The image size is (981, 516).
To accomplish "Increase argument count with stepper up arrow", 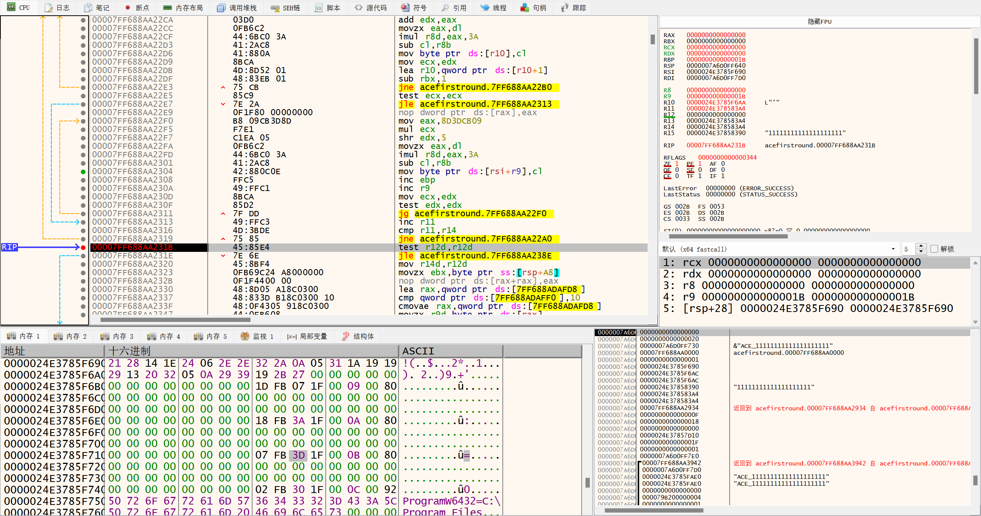I will point(921,246).
